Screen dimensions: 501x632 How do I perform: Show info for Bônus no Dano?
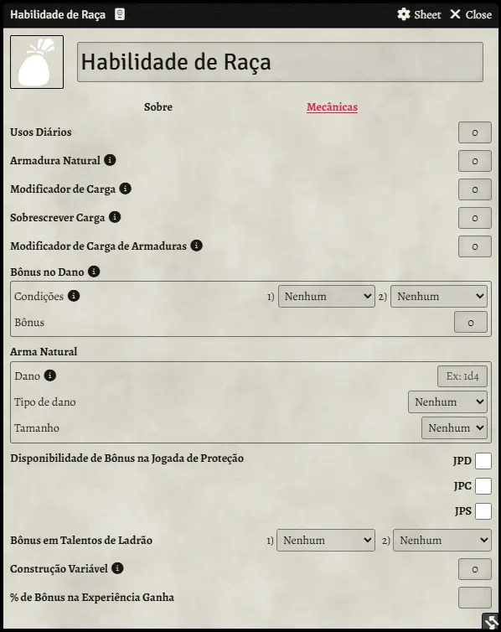[x=94, y=272]
